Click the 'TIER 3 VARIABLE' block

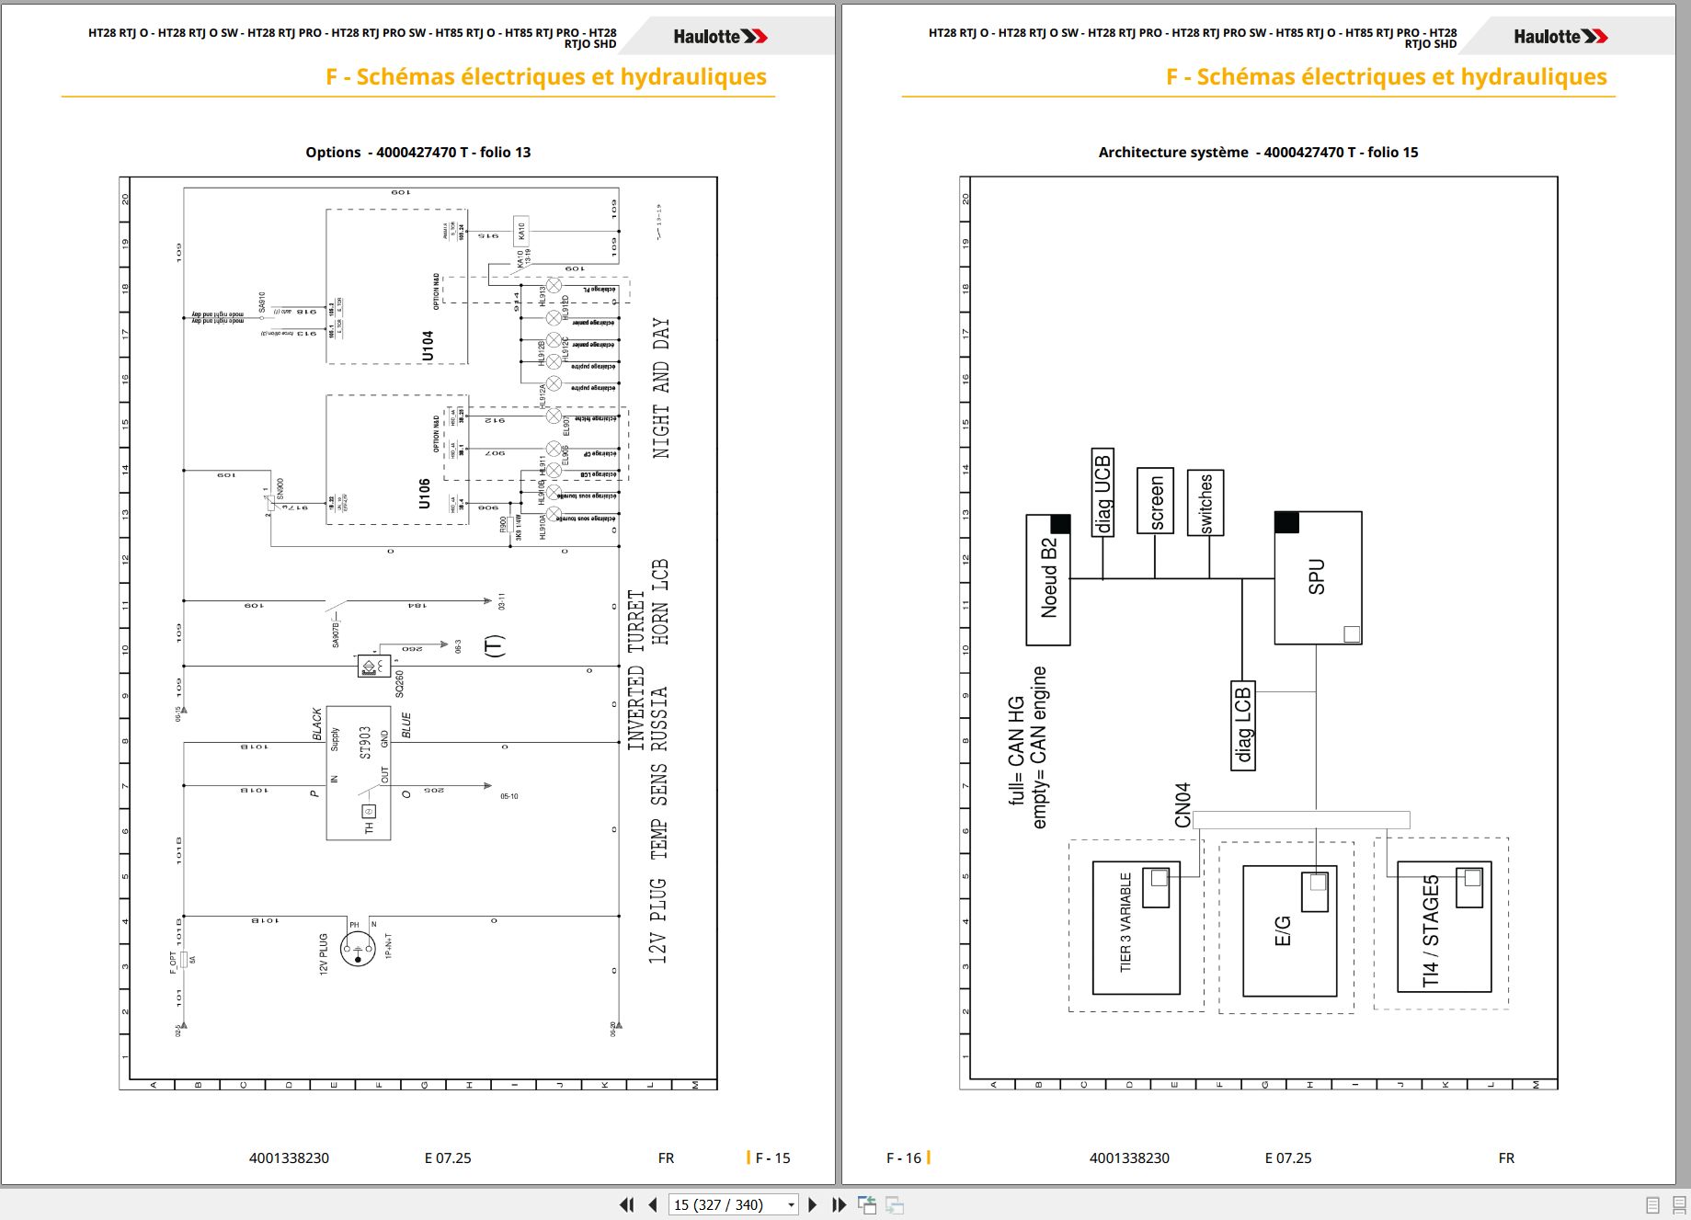(1137, 927)
